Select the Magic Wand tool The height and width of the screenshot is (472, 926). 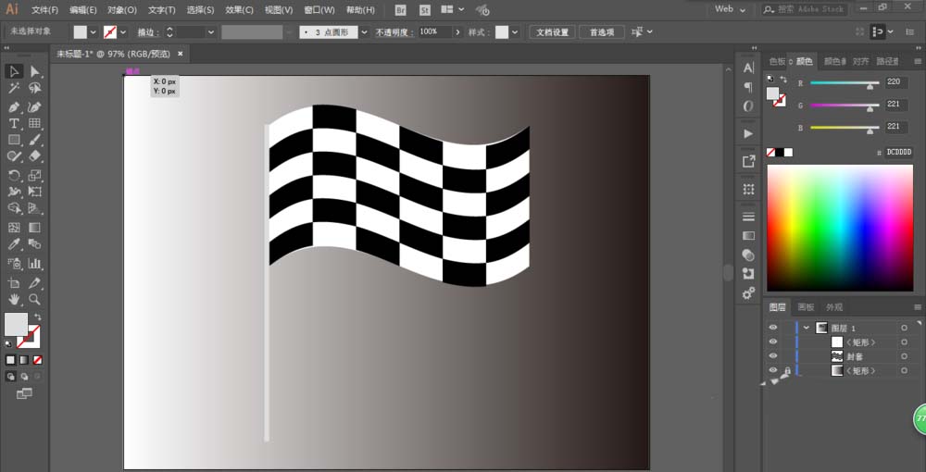click(x=14, y=89)
